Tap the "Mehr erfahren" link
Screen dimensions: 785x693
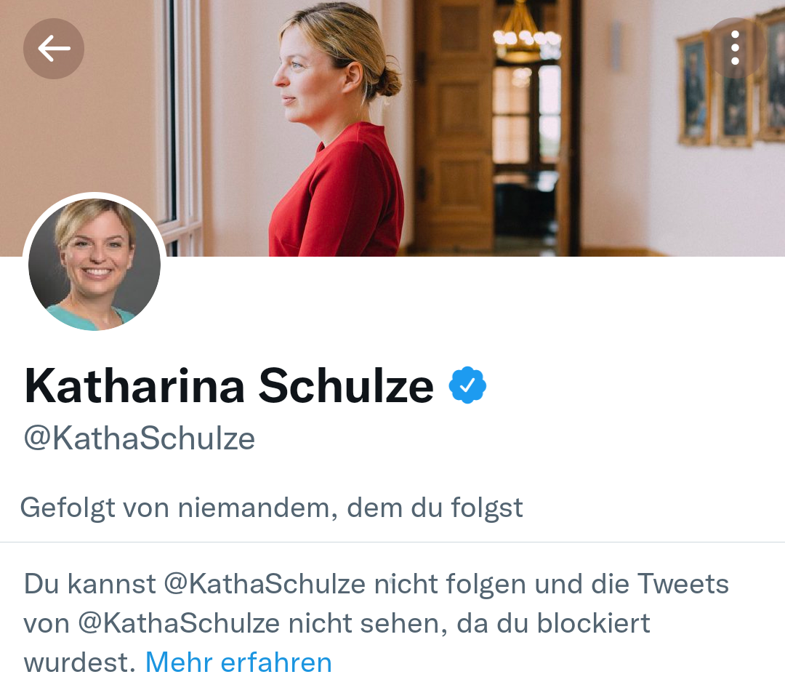coord(238,662)
